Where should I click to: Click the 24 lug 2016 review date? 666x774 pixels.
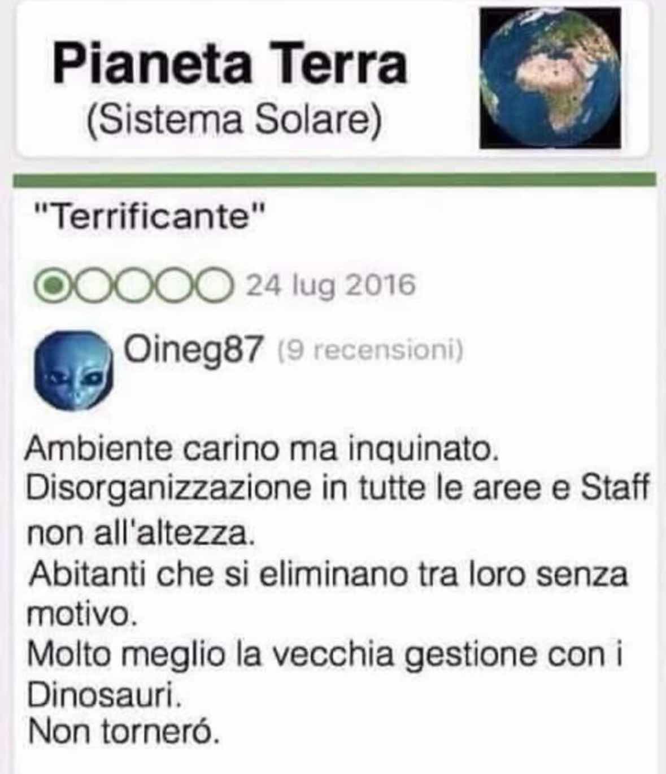(330, 285)
